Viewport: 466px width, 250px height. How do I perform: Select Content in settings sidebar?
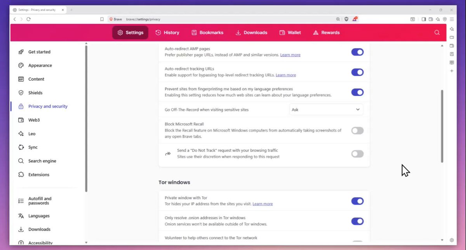coord(36,79)
